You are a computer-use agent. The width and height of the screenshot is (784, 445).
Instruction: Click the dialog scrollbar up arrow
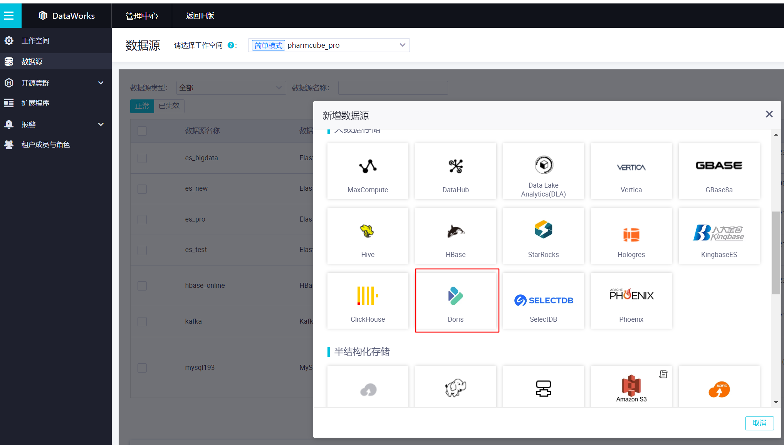(776, 135)
